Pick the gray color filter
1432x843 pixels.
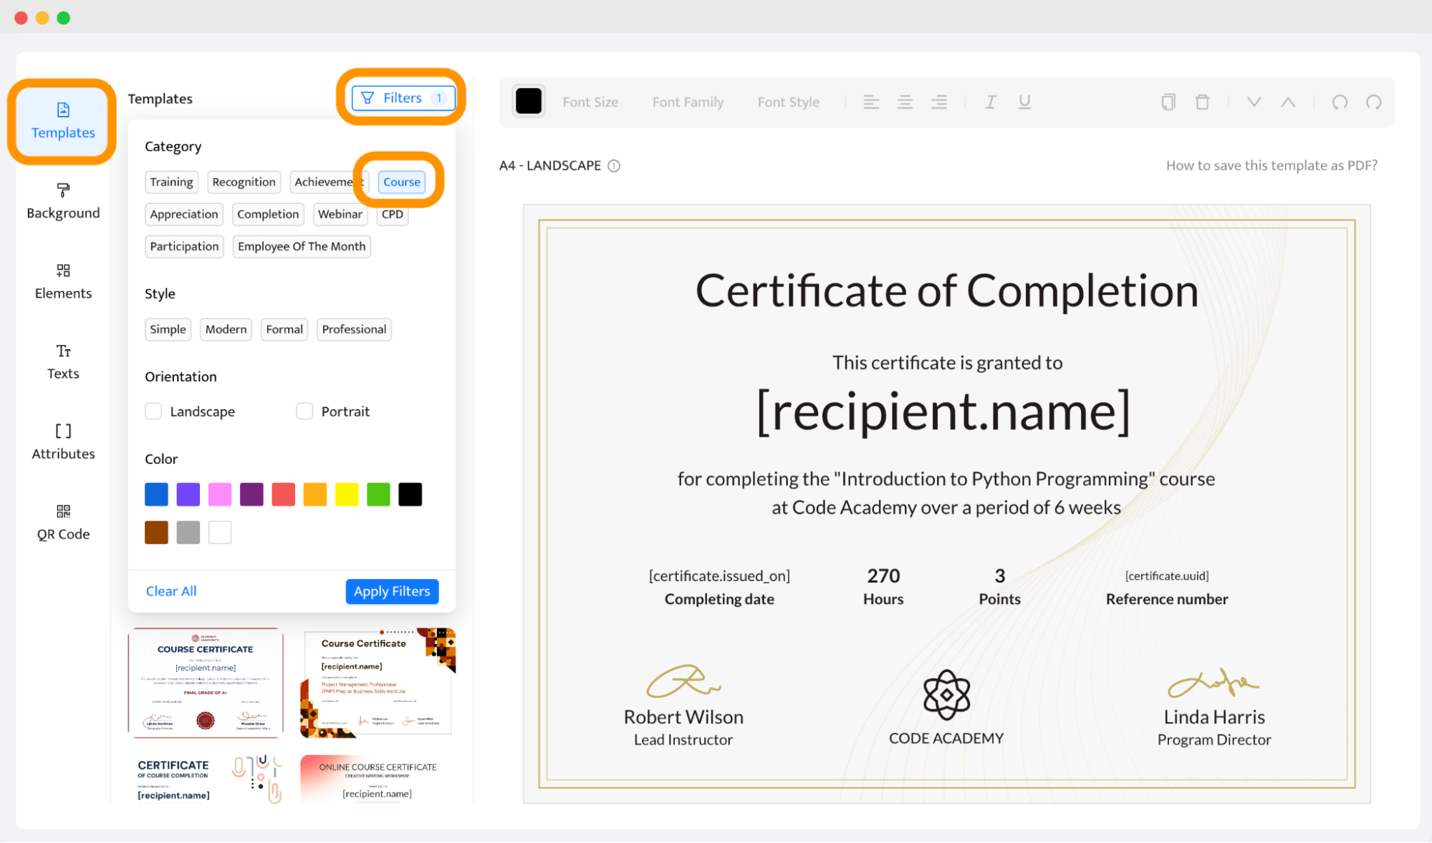point(188,532)
